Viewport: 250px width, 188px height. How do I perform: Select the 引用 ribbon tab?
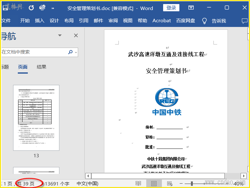pos(83,21)
